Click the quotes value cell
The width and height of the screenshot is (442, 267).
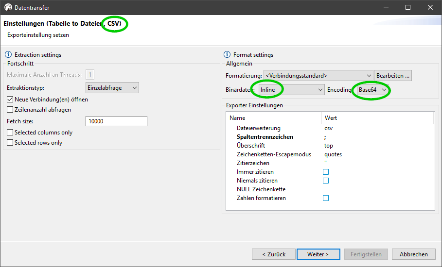[333, 154]
